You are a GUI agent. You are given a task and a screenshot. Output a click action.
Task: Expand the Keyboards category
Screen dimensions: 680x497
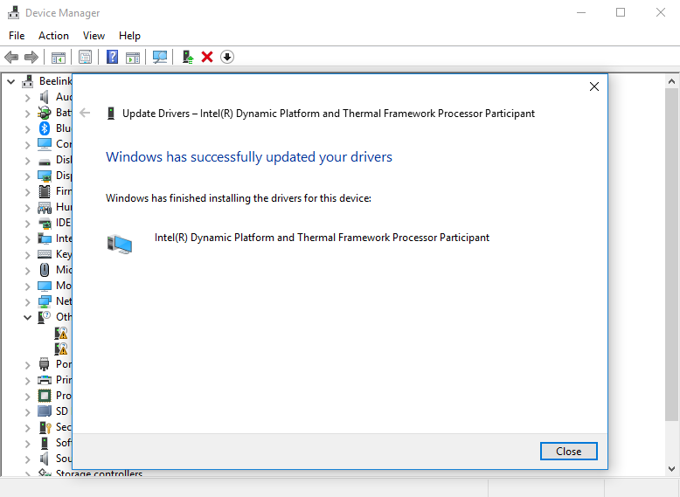tap(27, 255)
